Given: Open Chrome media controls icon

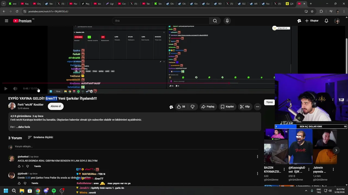Looking at the screenshot, I should pos(331,11).
